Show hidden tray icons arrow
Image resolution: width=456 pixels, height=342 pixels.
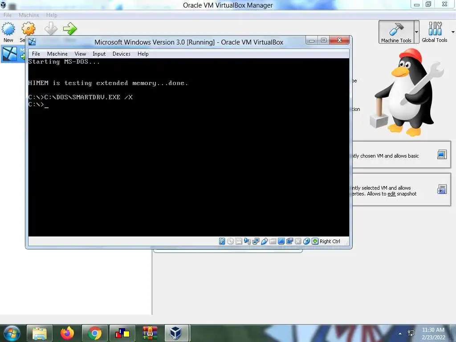[400, 334]
